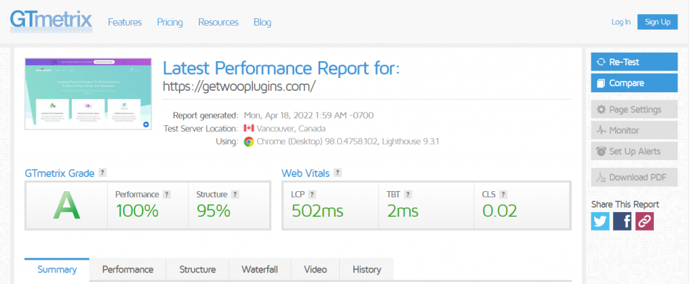Open help icon beside Structure score
Screen dimensions: 689x284
tap(235, 194)
